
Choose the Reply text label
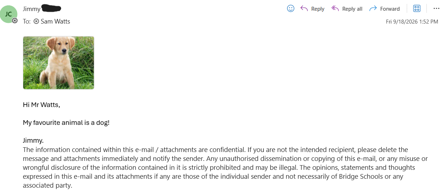(x=318, y=9)
